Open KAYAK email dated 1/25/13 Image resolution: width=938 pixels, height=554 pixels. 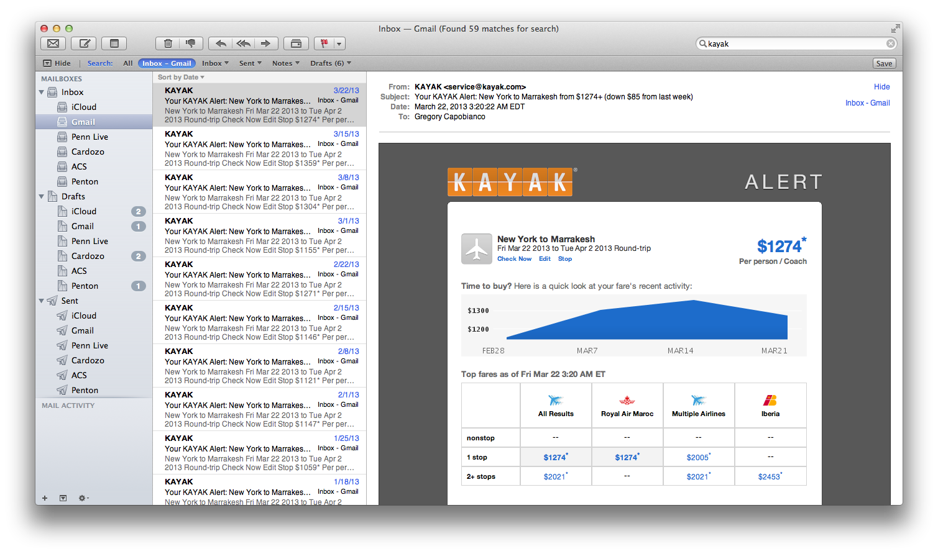259,453
